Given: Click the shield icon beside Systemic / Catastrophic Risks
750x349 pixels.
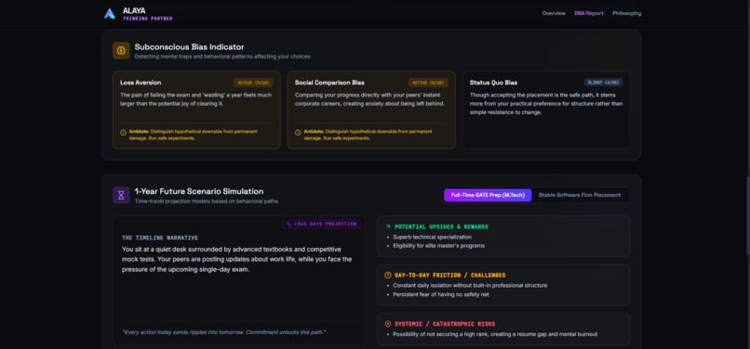Looking at the screenshot, I should tap(387, 324).
